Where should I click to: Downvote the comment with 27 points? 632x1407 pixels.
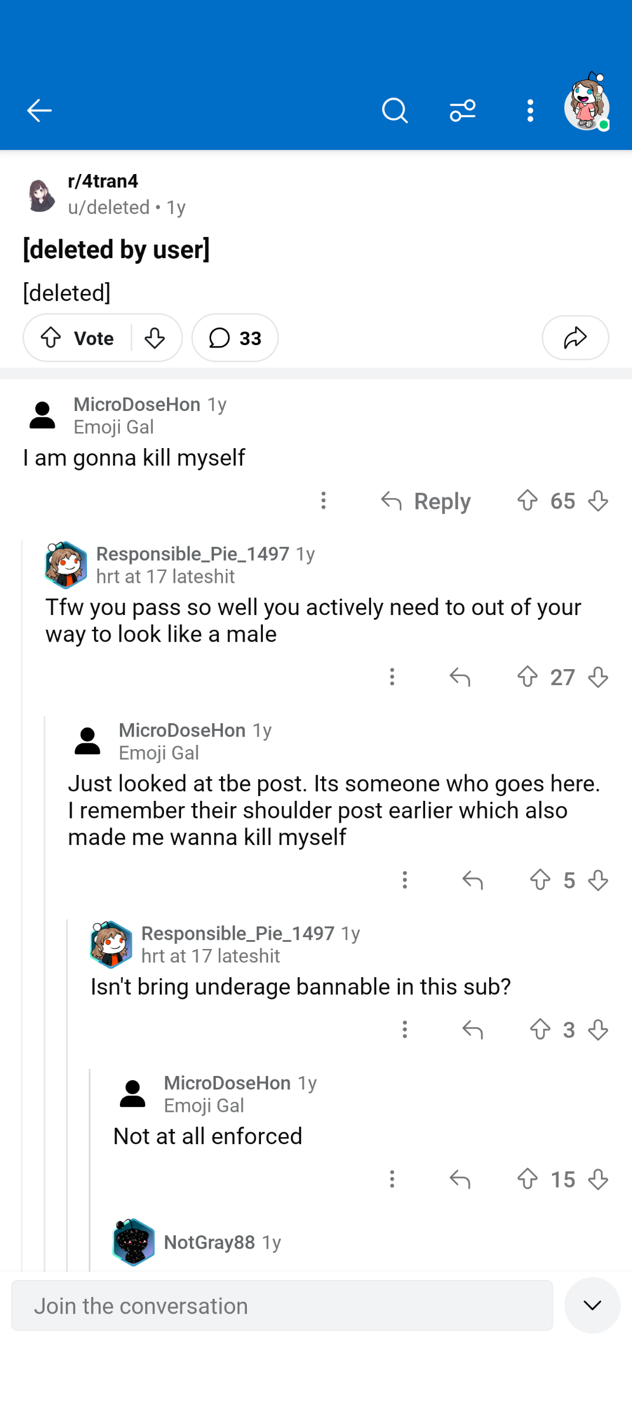(598, 677)
